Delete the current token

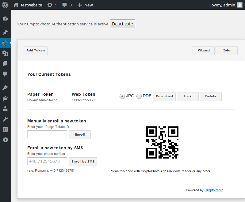pyautogui.click(x=211, y=96)
